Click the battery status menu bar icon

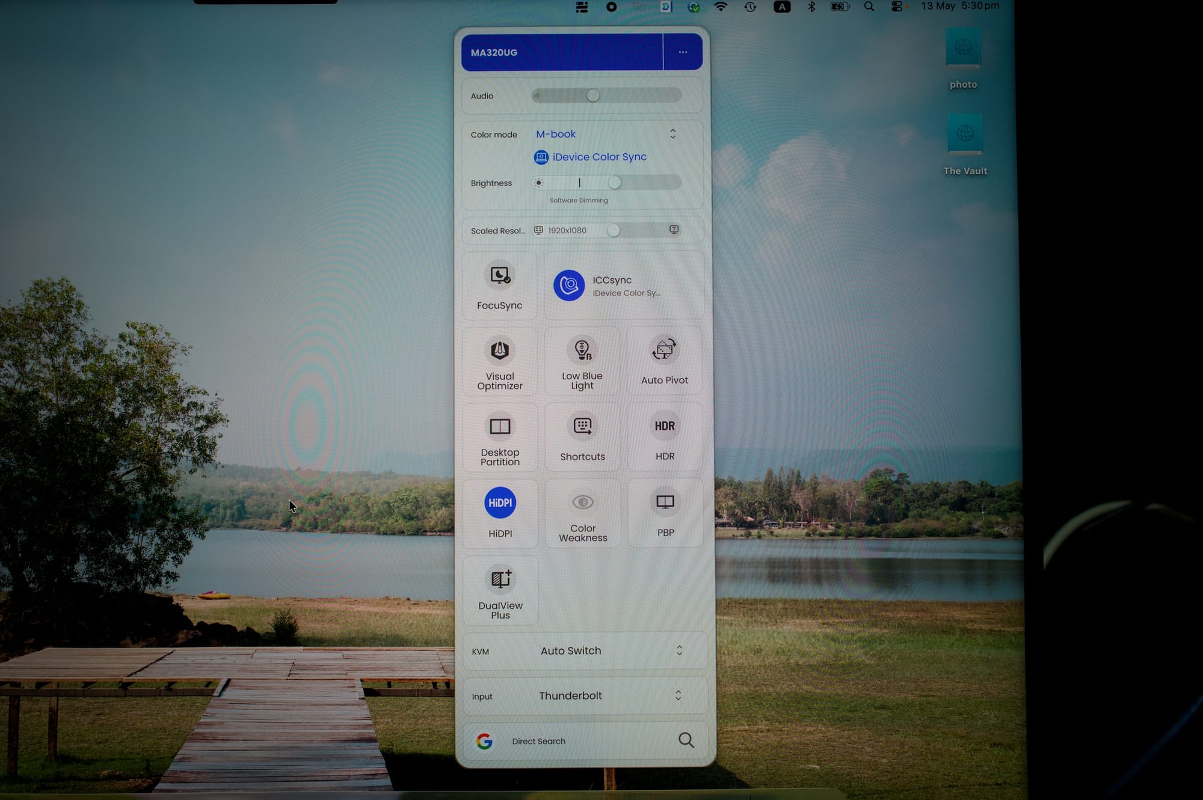840,7
